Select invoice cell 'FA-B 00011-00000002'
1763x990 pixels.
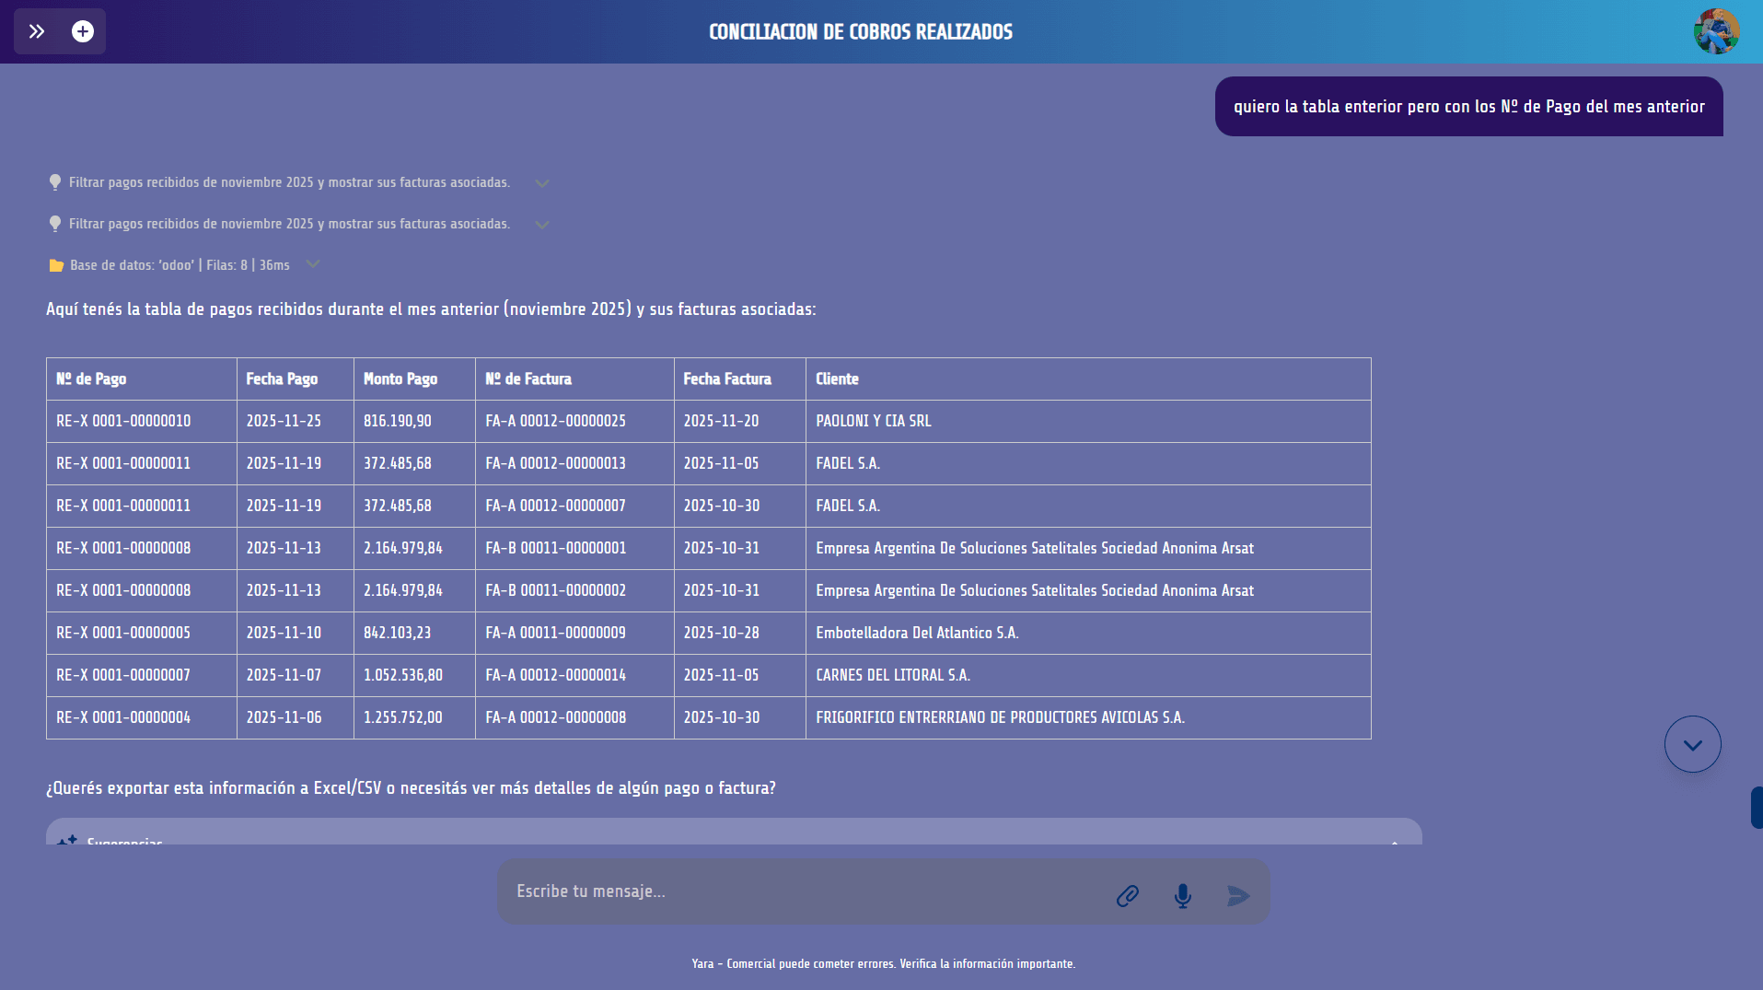click(574, 591)
